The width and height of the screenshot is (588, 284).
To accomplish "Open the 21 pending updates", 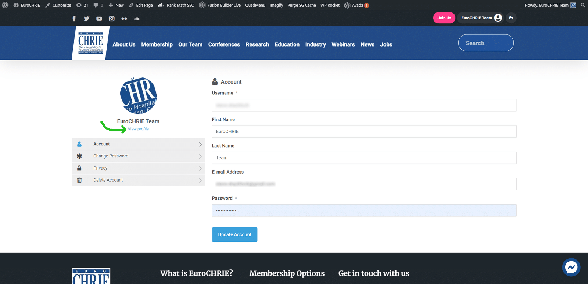I will point(82,5).
